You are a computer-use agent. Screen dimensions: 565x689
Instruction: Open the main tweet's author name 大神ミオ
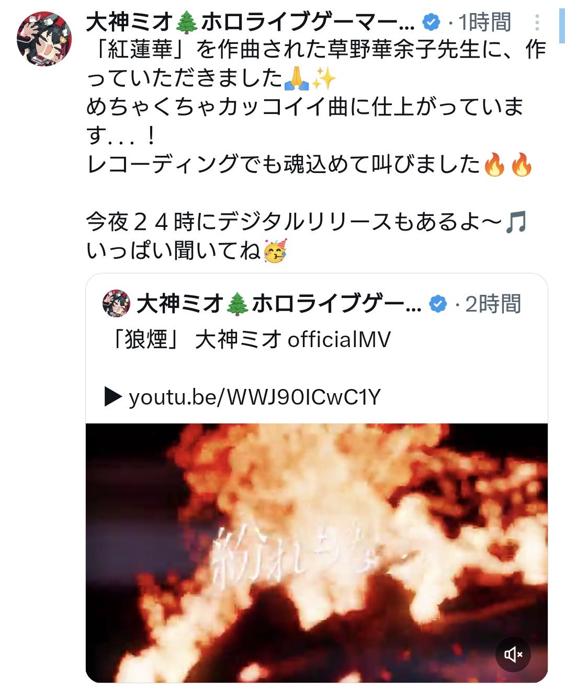(250, 22)
